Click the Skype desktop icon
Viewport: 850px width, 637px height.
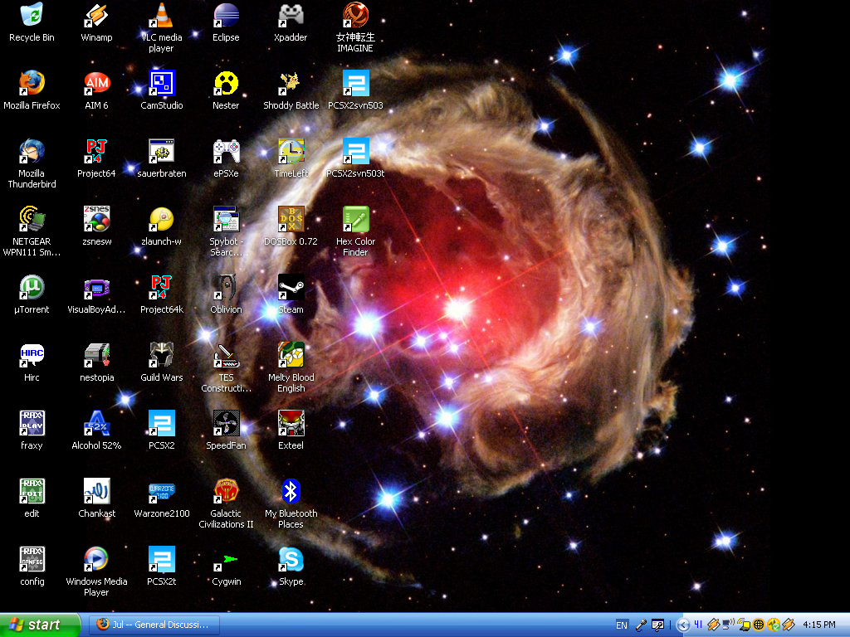click(x=291, y=560)
